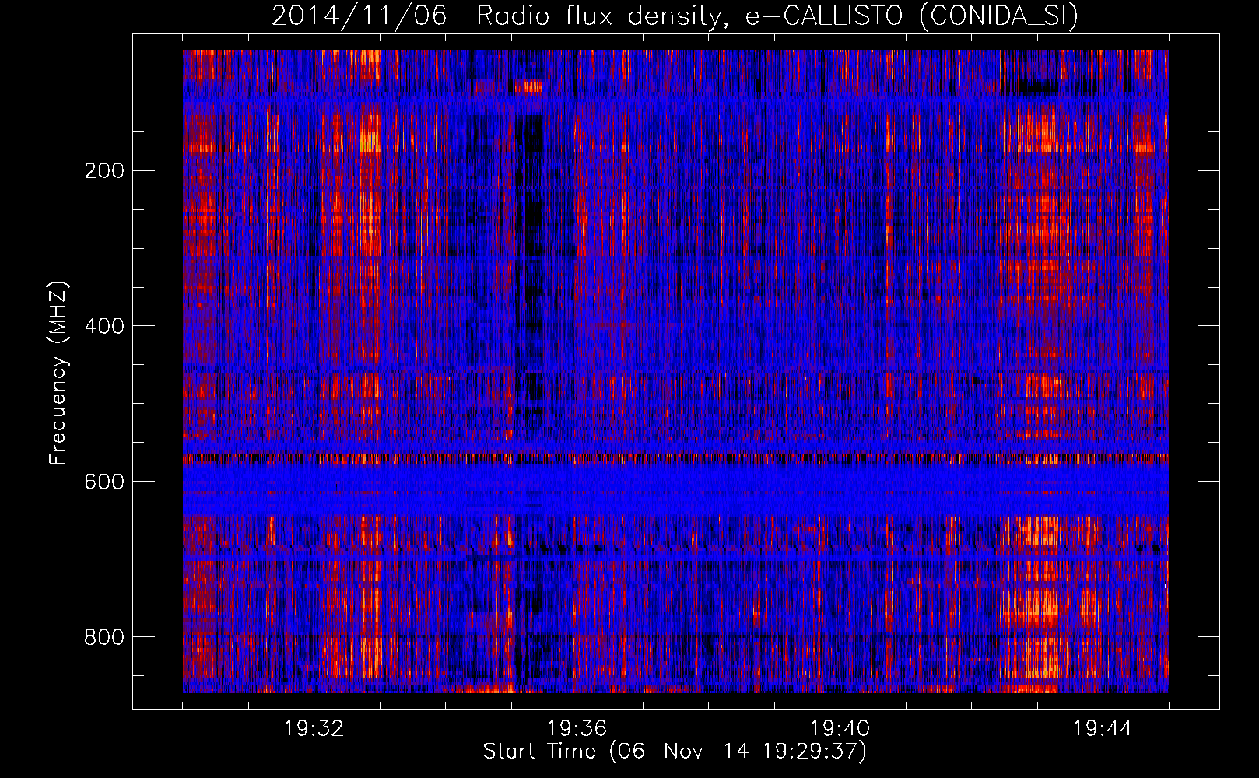This screenshot has height=778, width=1259.
Task: Click the 19:44 time tick label
Action: (1103, 729)
